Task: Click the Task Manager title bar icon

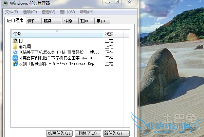Action: tap(5, 3)
